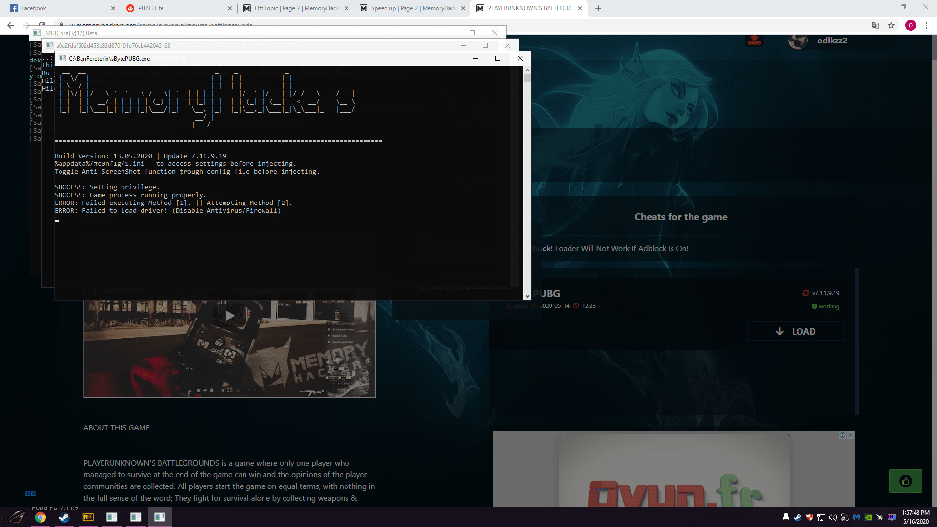The height and width of the screenshot is (527, 937).
Task: Open Steam from the taskbar
Action: pos(64,517)
